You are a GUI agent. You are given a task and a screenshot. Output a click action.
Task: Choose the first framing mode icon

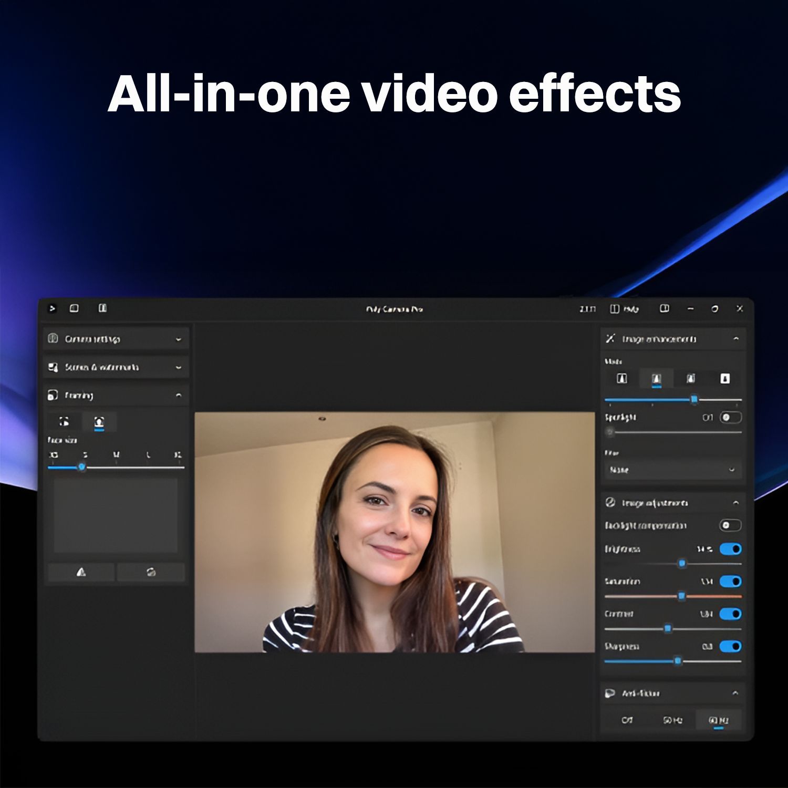click(x=64, y=422)
